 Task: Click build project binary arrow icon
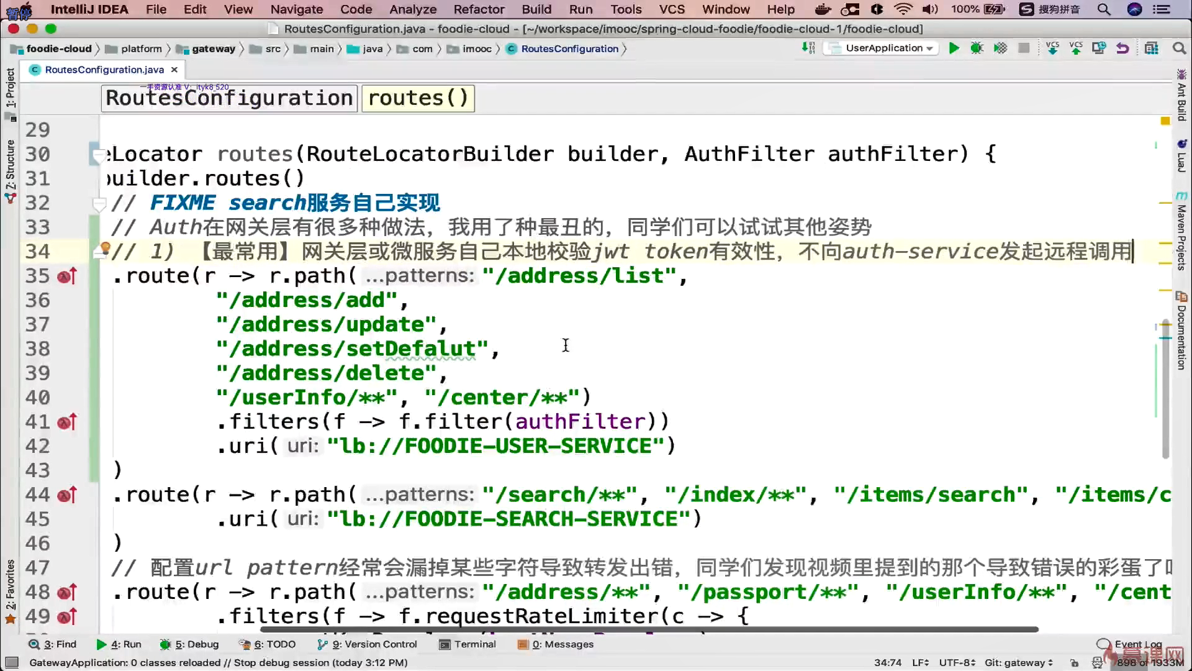pos(808,48)
